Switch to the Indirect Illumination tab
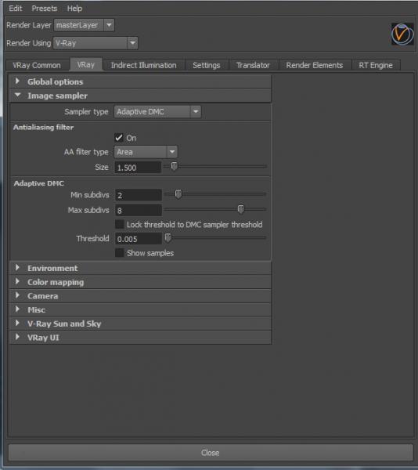 pos(144,65)
